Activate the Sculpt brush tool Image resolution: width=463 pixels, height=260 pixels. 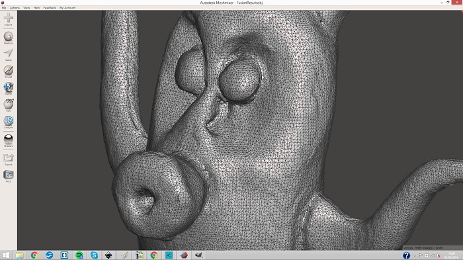tap(8, 72)
